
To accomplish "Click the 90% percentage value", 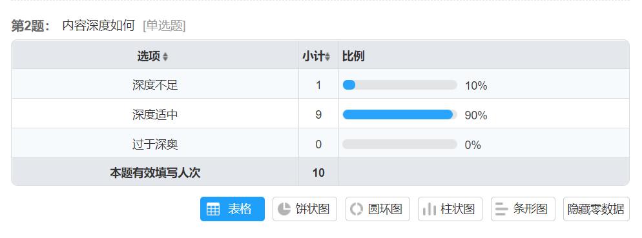I will tap(476, 115).
